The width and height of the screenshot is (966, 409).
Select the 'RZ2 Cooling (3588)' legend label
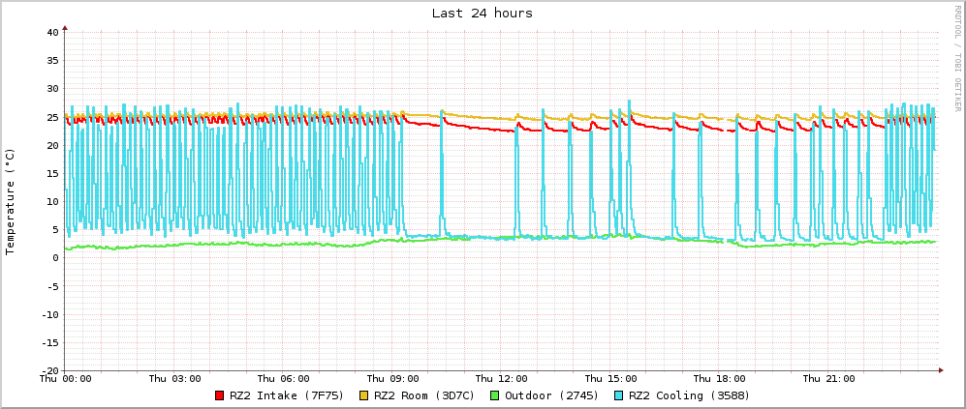(690, 395)
